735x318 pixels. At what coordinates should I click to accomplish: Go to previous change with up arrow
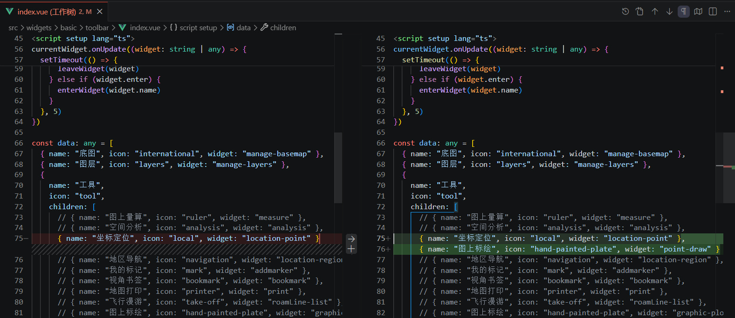[655, 12]
